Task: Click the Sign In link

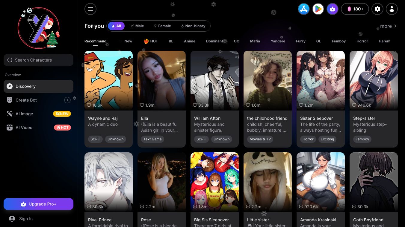Action: pos(26,219)
